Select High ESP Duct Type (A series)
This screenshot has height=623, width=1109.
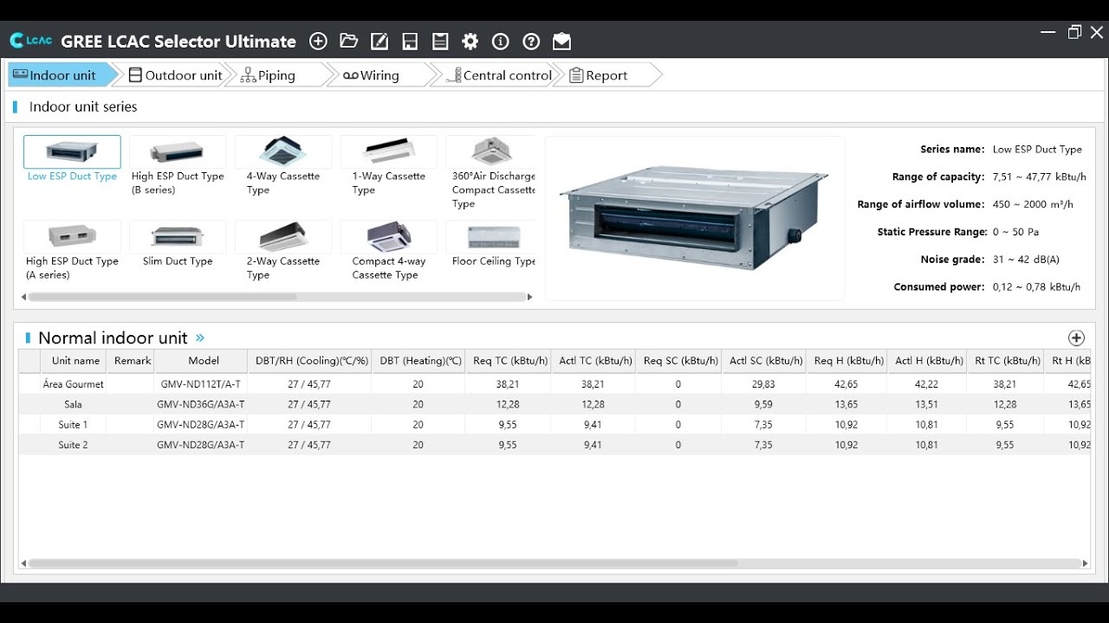tap(72, 251)
